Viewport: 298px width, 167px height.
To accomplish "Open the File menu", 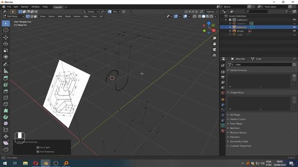I will pyautogui.click(x=9, y=7).
